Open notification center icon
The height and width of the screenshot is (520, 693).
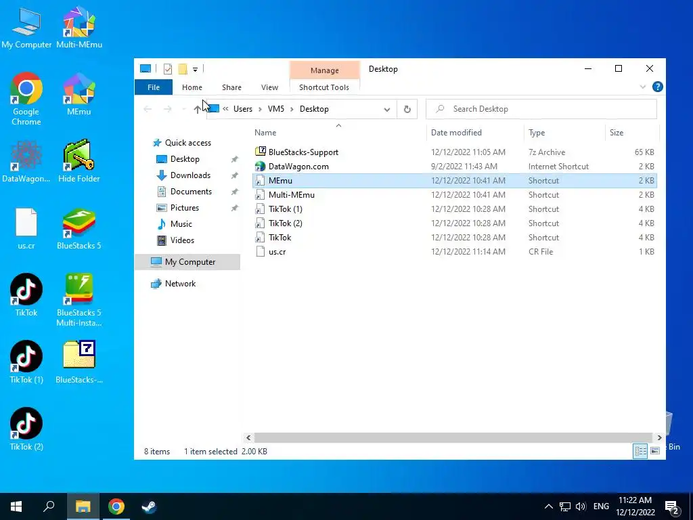(672, 506)
